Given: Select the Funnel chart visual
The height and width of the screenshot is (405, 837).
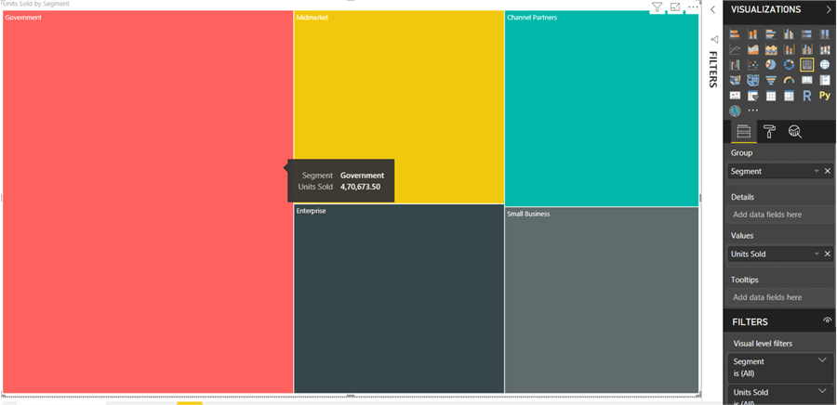Looking at the screenshot, I should (771, 81).
